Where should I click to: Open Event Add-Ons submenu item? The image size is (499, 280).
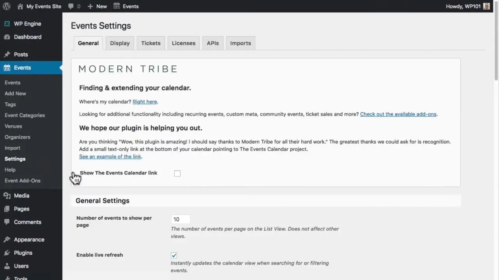coord(23,180)
